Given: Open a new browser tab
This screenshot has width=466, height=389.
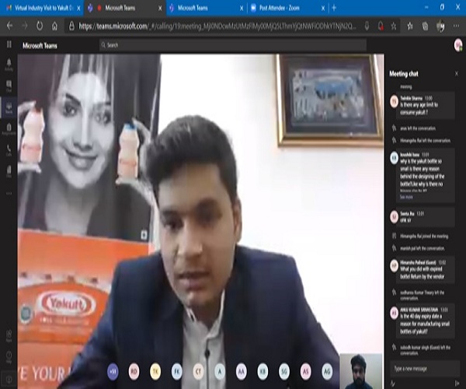Looking at the screenshot, I should (334, 8).
